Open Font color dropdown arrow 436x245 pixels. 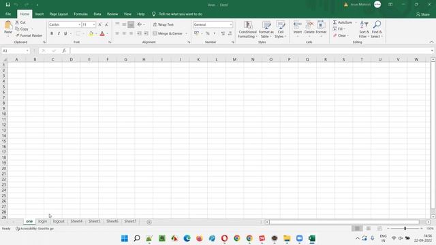[x=108, y=33]
